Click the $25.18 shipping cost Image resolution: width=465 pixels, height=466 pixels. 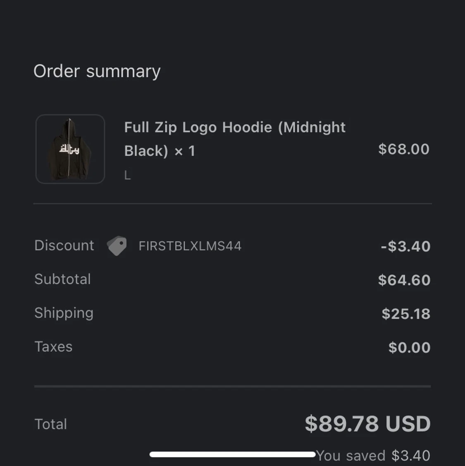(x=406, y=314)
